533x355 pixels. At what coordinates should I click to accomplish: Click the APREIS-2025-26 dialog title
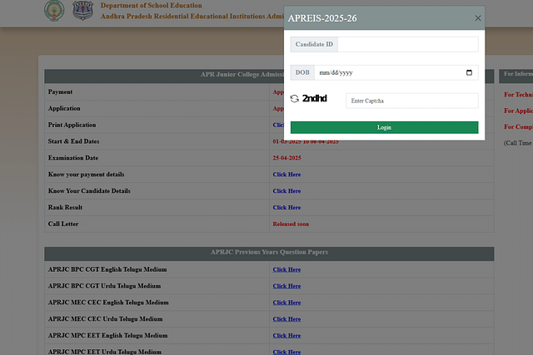click(x=322, y=18)
